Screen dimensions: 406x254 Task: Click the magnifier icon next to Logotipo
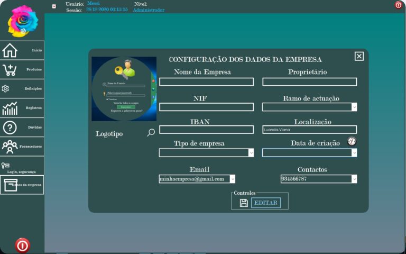(x=151, y=133)
